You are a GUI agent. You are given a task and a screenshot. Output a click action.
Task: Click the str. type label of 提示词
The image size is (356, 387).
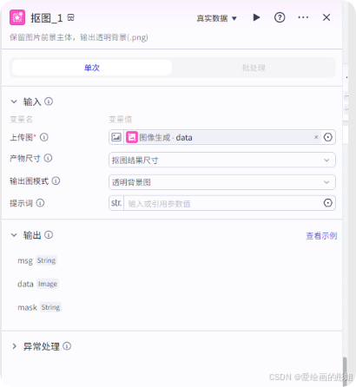(116, 203)
